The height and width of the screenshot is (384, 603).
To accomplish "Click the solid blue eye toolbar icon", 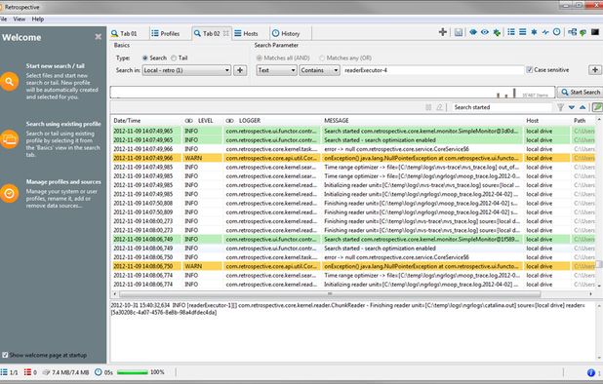I will 473,32.
